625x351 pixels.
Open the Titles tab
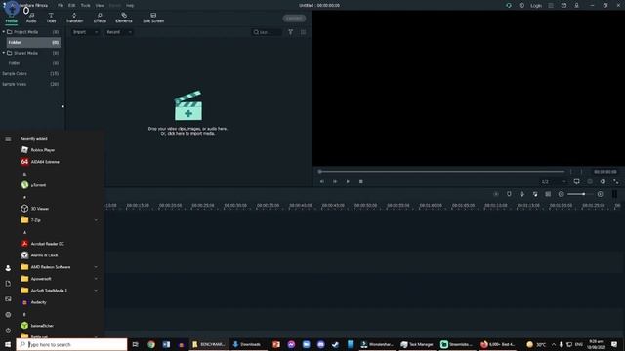pyautogui.click(x=51, y=18)
